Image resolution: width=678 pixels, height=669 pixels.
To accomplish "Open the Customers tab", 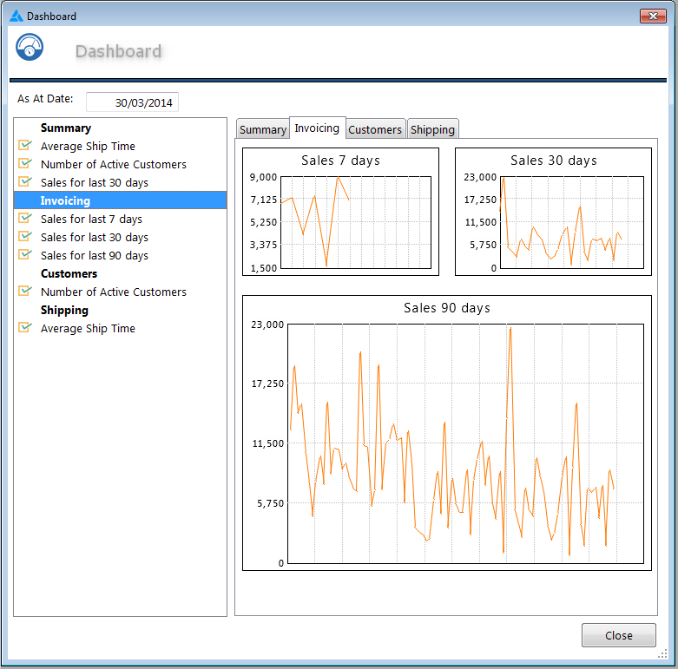I will [375, 129].
